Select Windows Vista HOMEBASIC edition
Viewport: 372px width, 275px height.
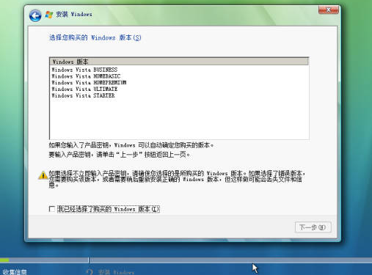(x=86, y=76)
